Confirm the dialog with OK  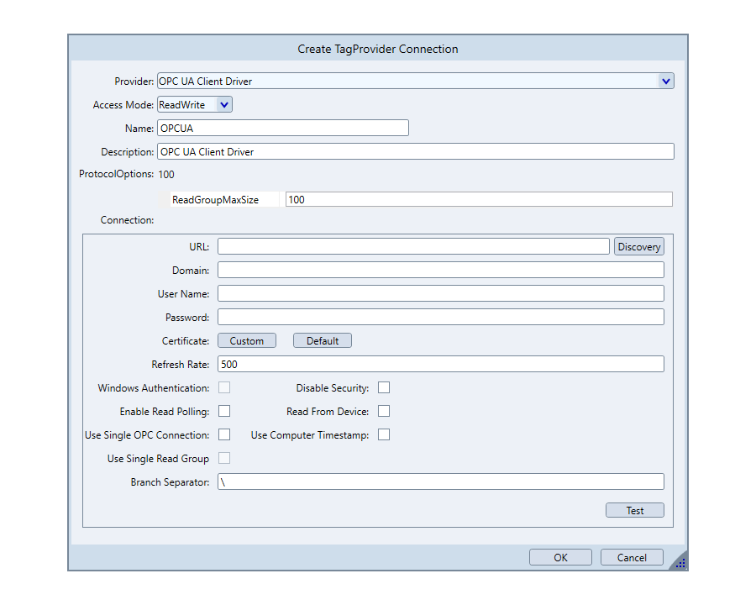[x=560, y=558]
